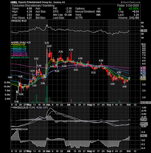Click the Annual Dividend label

point(85,12)
